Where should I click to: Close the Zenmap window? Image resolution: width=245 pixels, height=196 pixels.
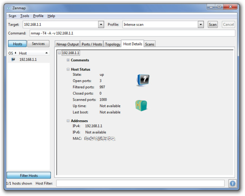230,7
